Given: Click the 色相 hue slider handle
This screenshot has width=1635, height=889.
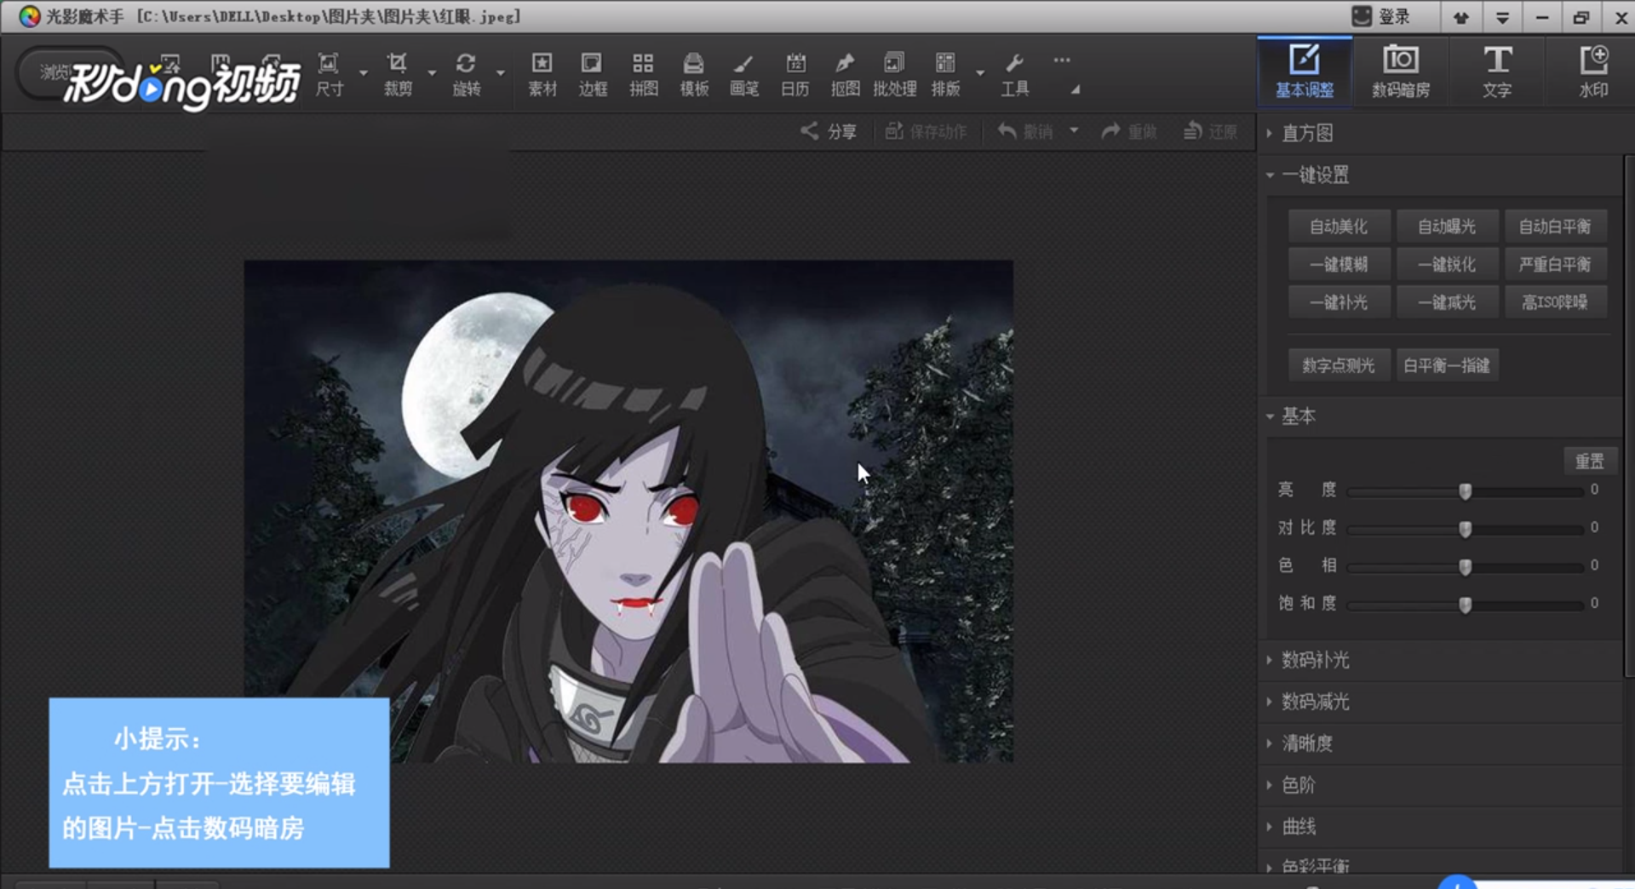Looking at the screenshot, I should pos(1465,566).
